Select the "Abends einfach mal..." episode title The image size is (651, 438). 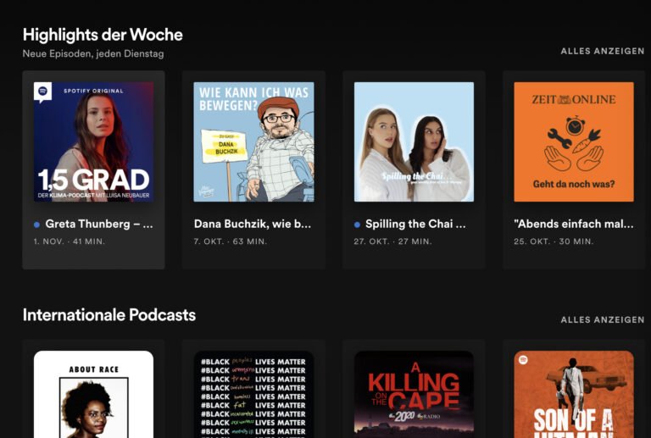574,224
